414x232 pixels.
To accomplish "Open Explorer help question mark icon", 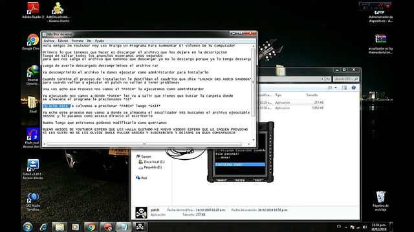I will tap(354, 88).
